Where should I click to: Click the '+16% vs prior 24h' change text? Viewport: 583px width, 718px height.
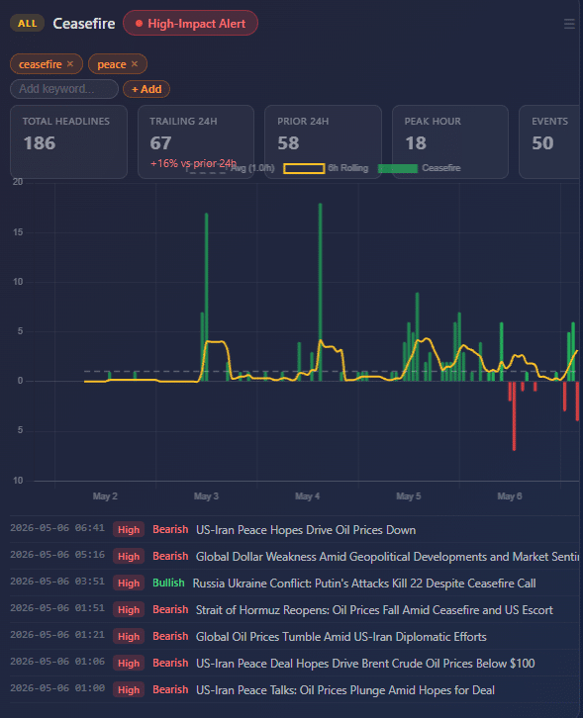pos(193,163)
